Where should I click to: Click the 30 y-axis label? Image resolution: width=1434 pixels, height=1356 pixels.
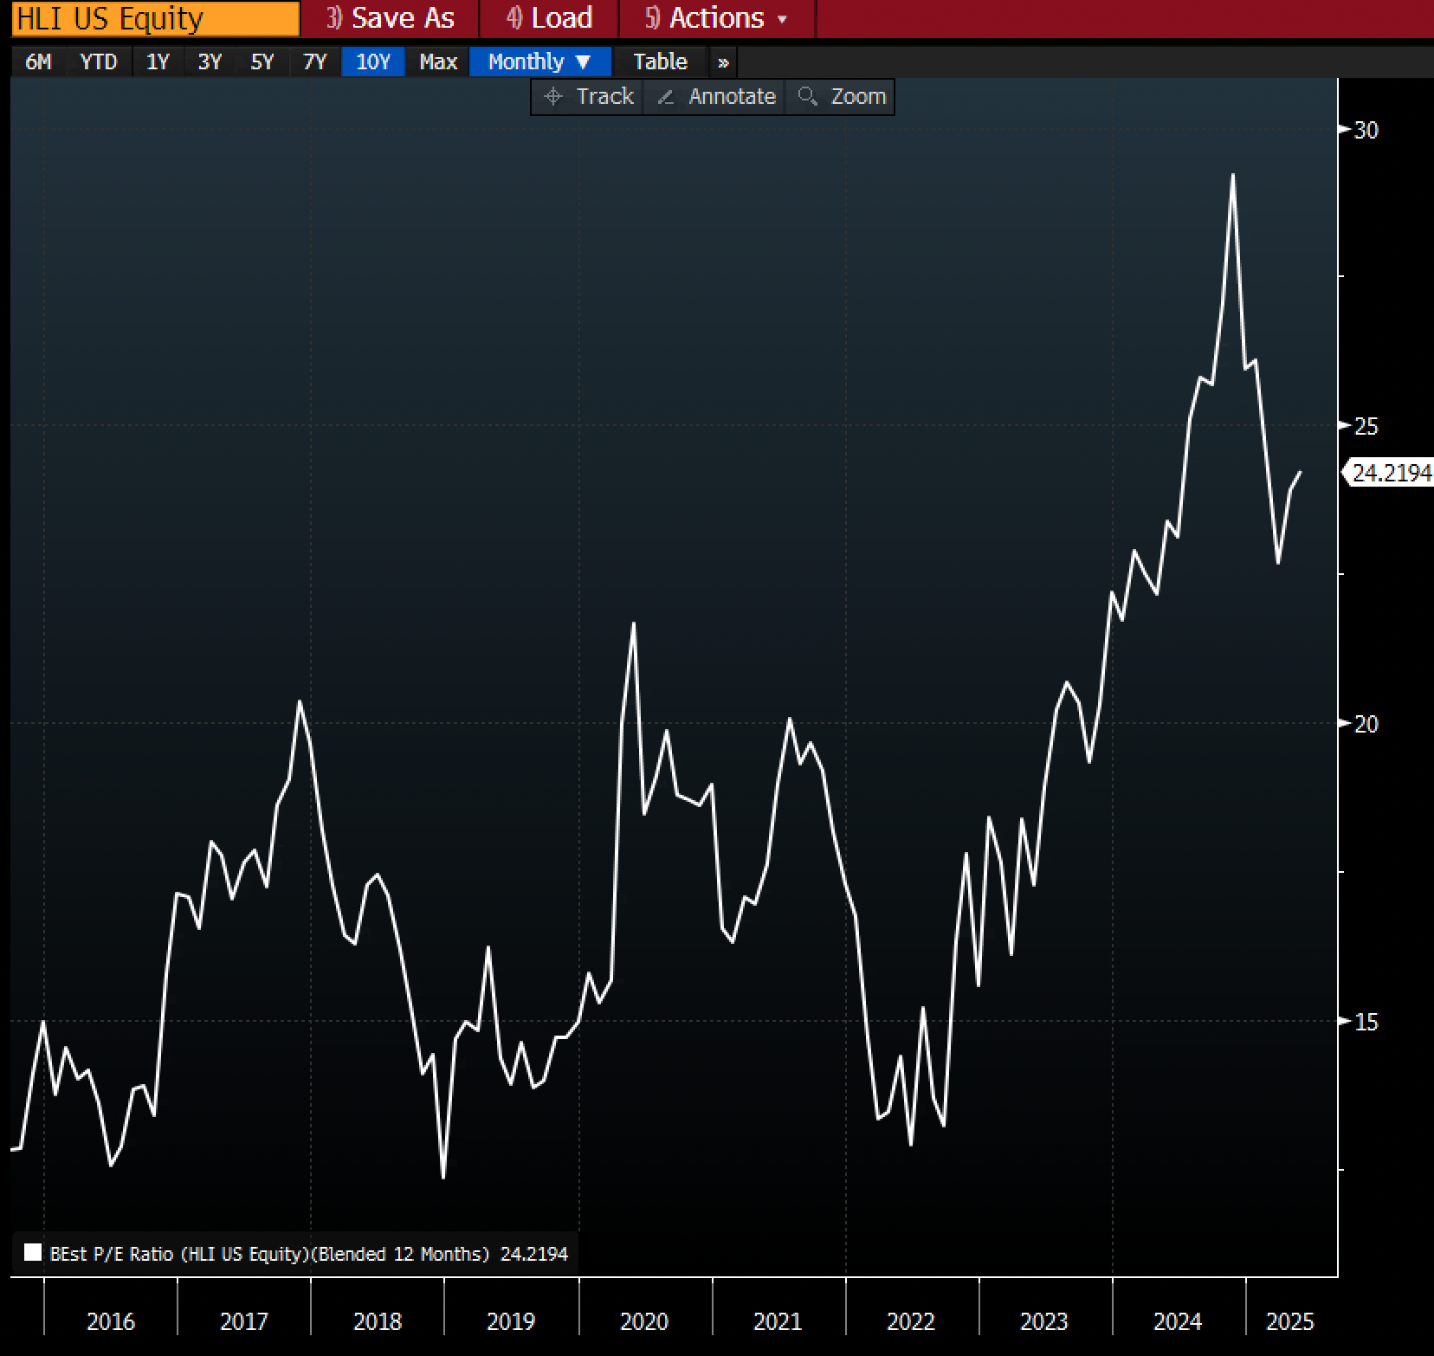(x=1366, y=130)
